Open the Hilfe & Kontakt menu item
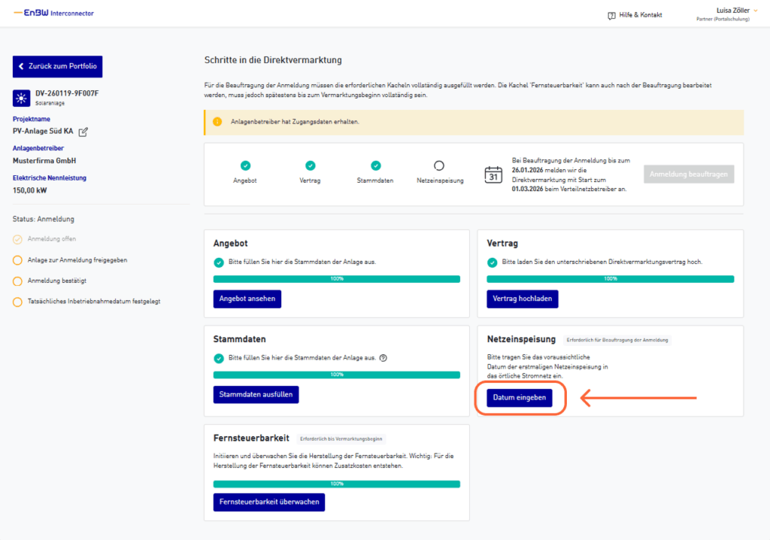 tap(640, 15)
